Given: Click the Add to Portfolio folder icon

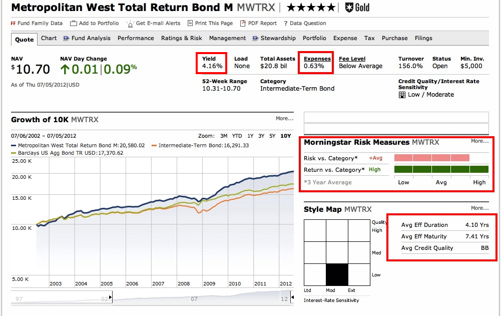Looking at the screenshot, I should 74,24.
